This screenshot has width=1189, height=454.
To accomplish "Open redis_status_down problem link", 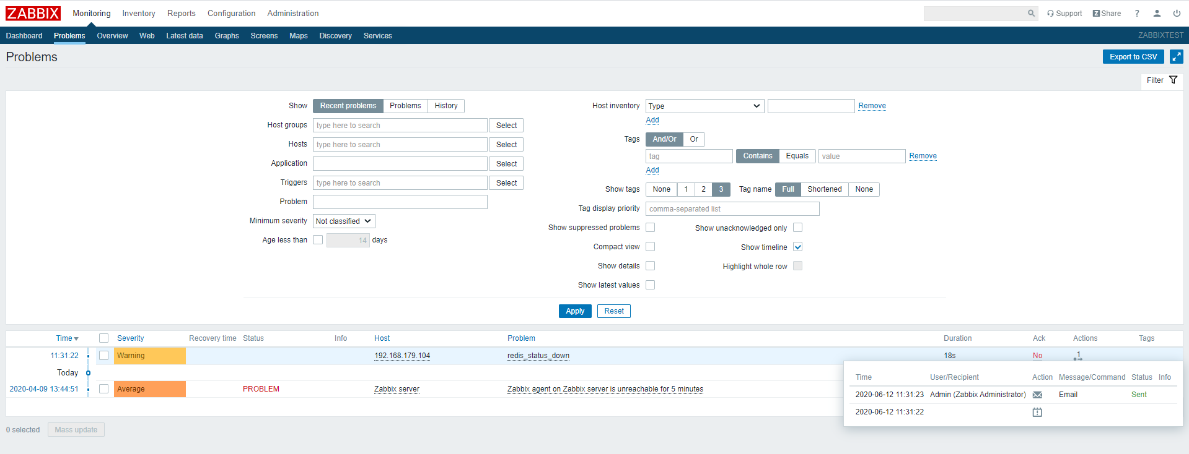I will 538,356.
